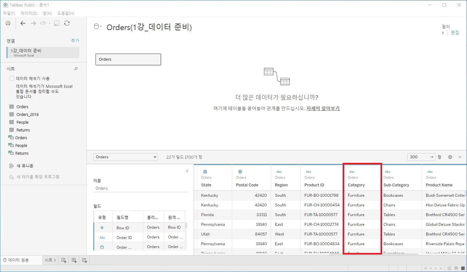Image resolution: width=467 pixels, height=272 pixels.
Task: Click the forward arrow in toolbar
Action: pyautogui.click(x=33, y=23)
